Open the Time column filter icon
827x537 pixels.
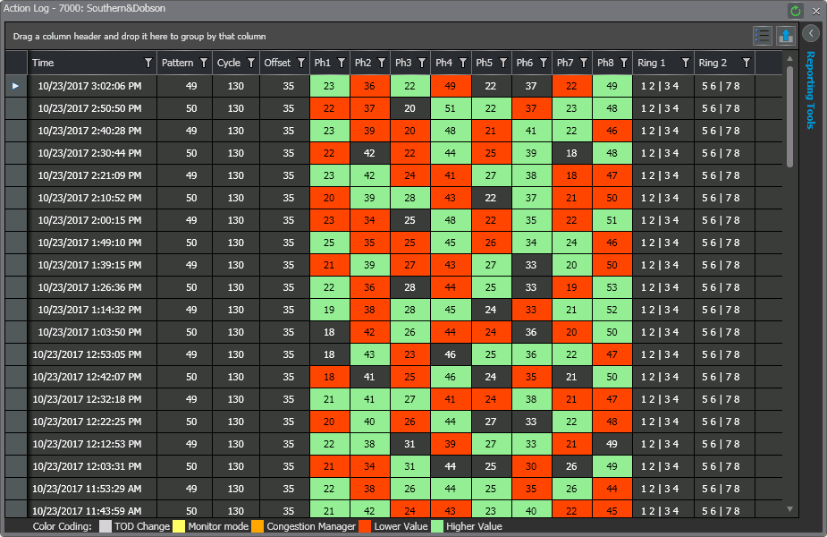click(x=148, y=64)
